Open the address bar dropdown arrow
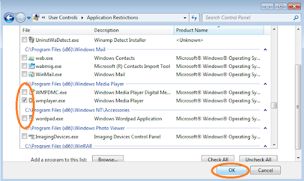The height and width of the screenshot is (181, 304). click(185, 18)
